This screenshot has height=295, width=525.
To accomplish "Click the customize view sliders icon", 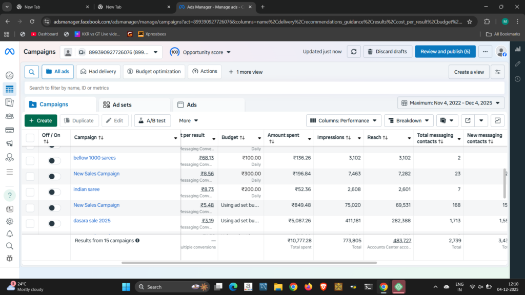I will click(x=497, y=72).
